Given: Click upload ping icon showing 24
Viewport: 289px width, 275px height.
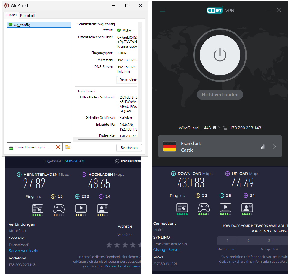Looking at the screenshot, I should (101, 196).
